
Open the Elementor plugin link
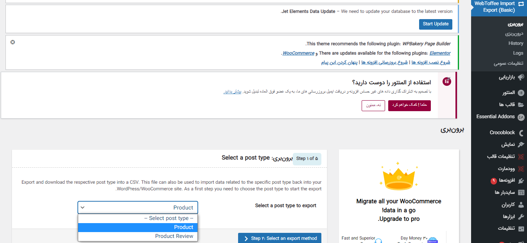[x=440, y=53]
